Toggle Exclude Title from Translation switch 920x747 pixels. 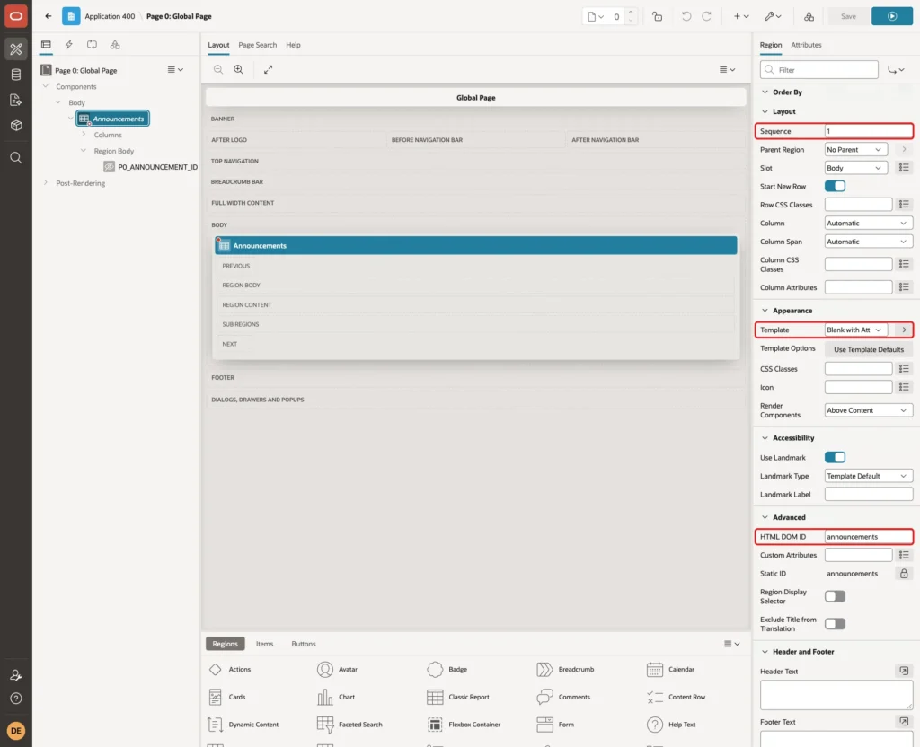835,623
